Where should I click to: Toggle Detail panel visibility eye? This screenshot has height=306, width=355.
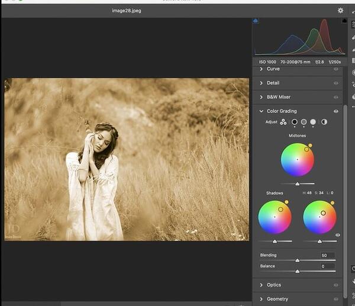click(x=336, y=83)
